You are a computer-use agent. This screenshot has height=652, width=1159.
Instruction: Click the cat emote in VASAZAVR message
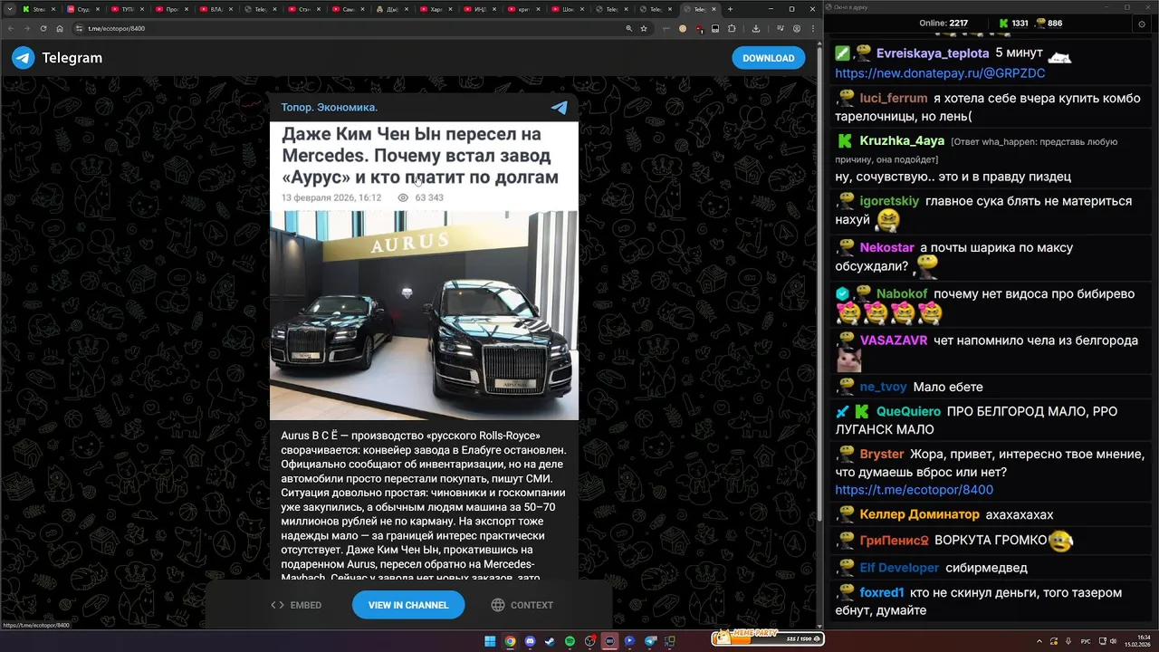[848, 360]
